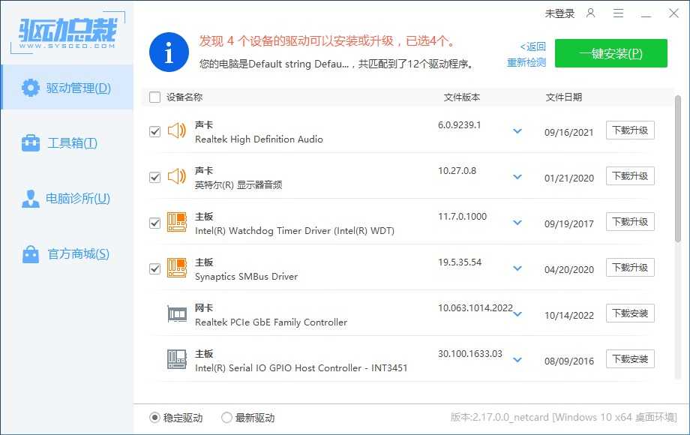Click the motherboard icon for Intel Watchdog Timer Driver
Viewport: 690px width, 435px height.
point(177,222)
